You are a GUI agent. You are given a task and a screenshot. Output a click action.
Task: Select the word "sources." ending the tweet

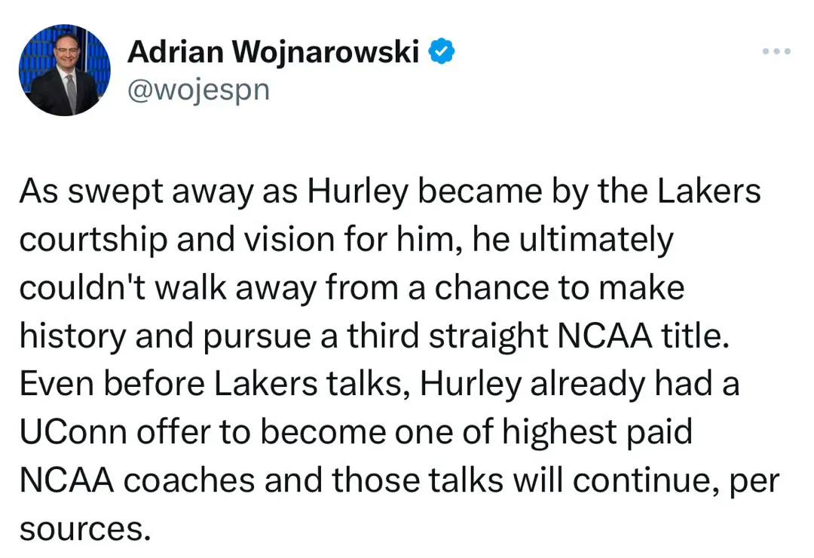pos(85,529)
